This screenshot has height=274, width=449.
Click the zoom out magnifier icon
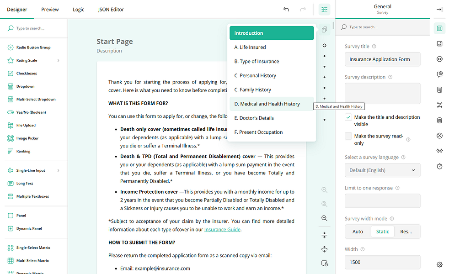point(324,218)
